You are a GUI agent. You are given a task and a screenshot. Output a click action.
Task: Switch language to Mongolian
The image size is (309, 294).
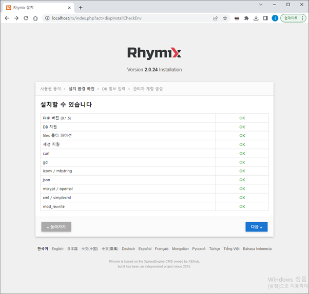(x=180, y=249)
